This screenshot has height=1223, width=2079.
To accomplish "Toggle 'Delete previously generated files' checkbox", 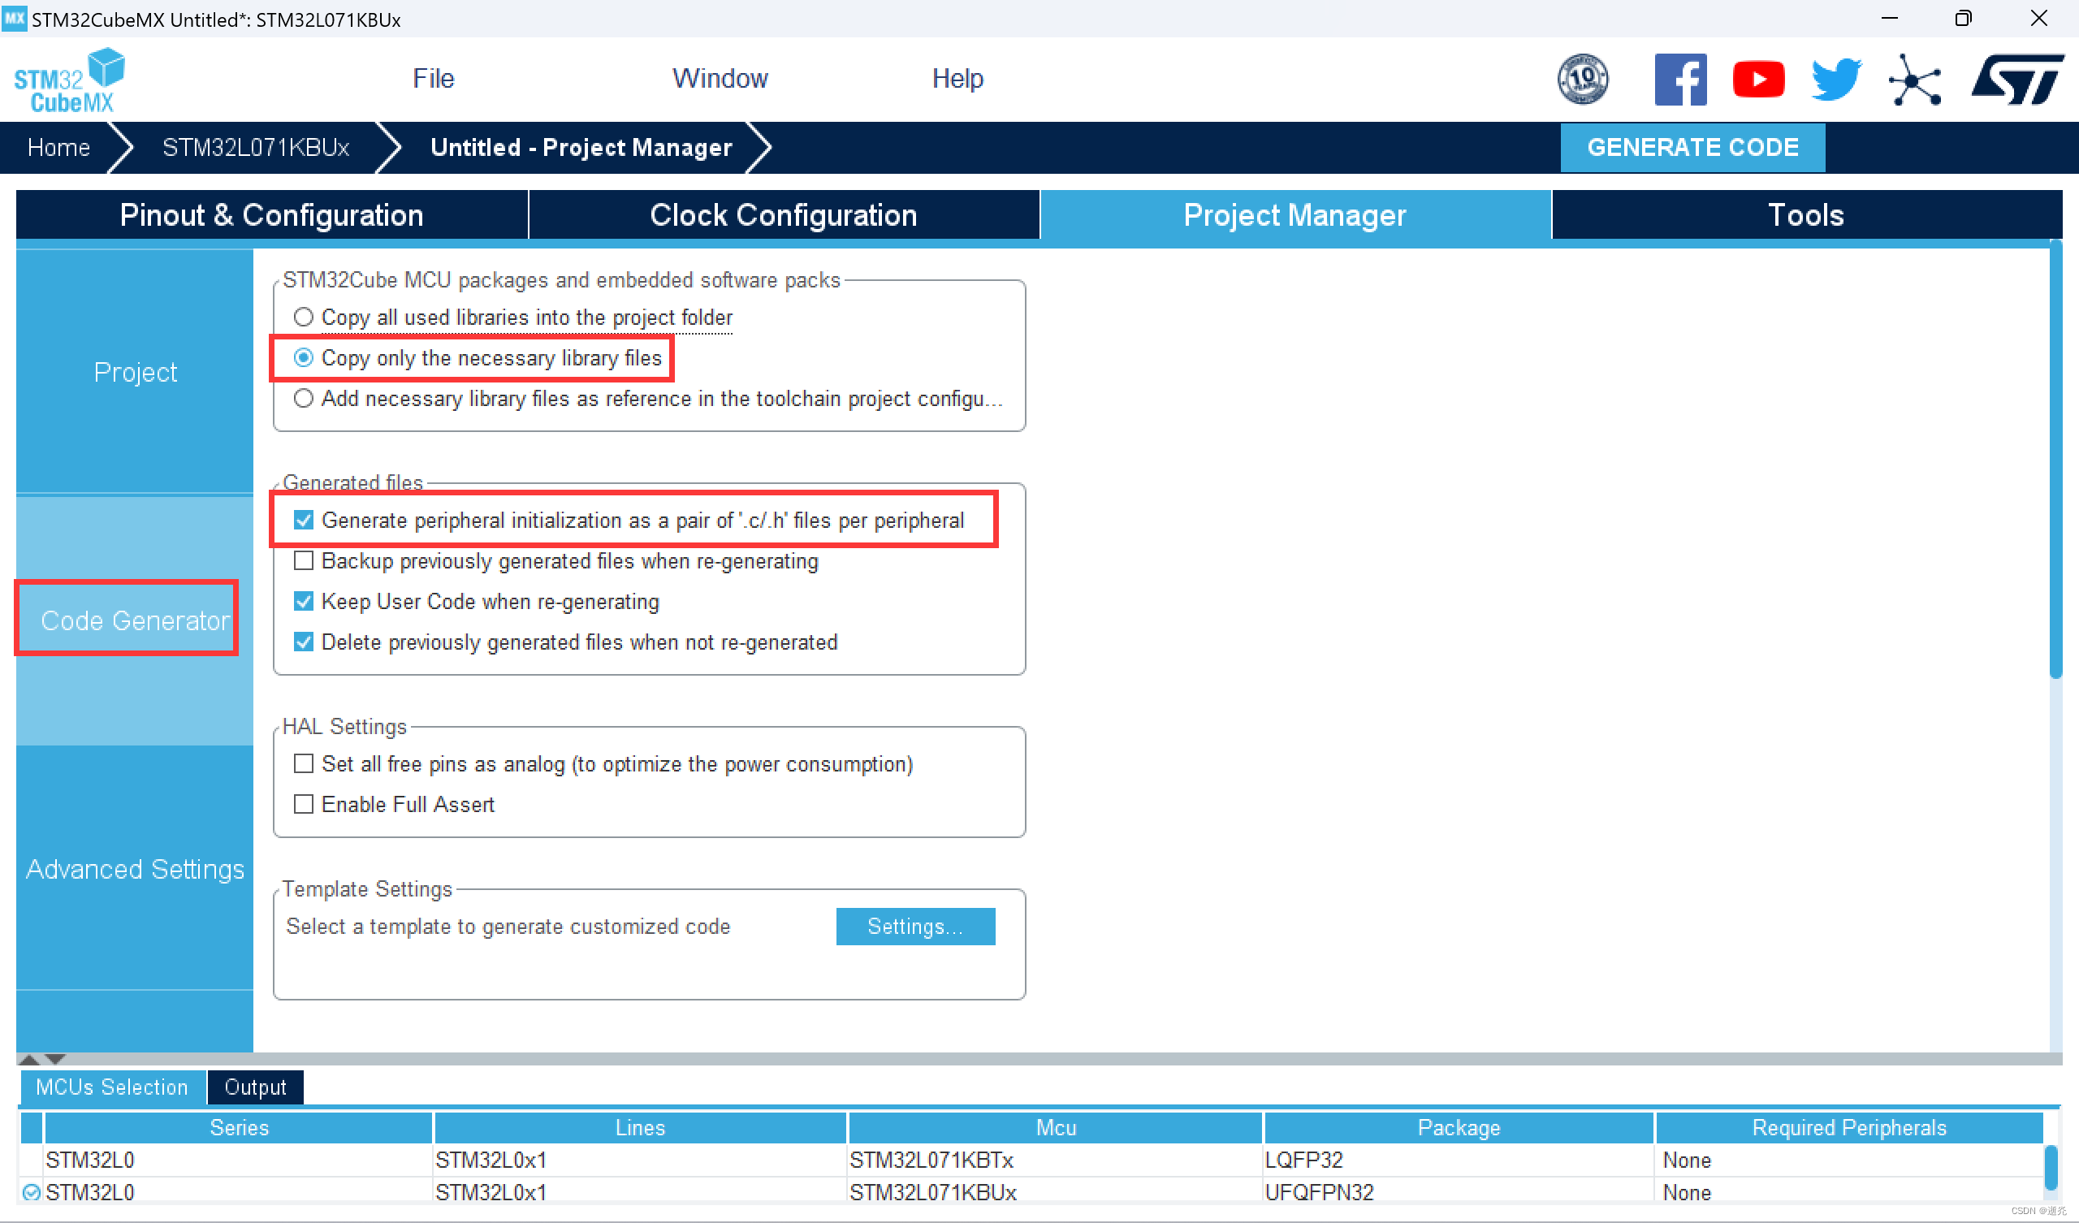I will [x=304, y=642].
